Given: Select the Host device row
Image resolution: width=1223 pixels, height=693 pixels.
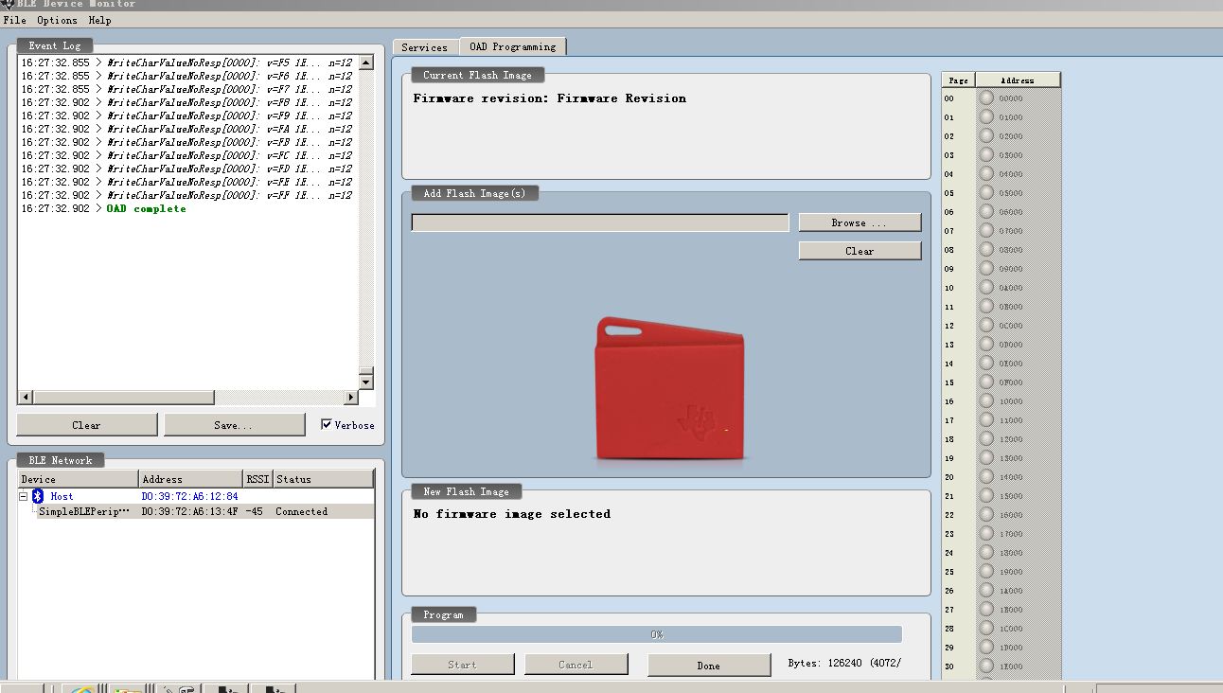Looking at the screenshot, I should pos(197,496).
